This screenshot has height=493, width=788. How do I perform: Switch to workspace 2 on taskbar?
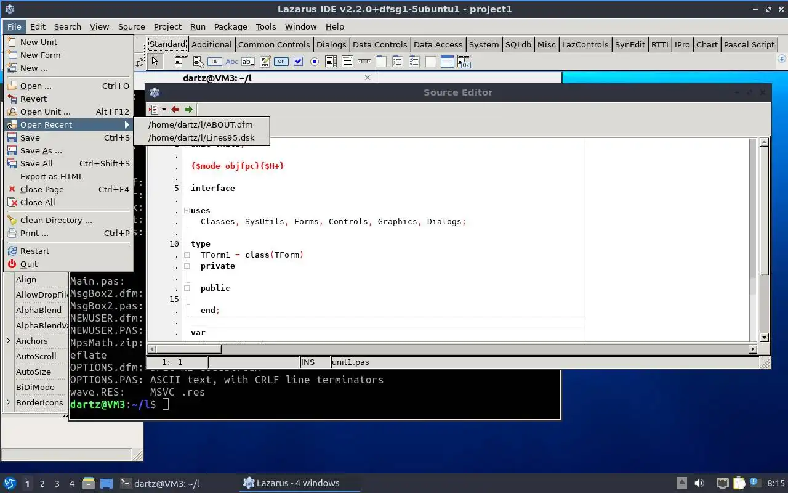coord(42,484)
